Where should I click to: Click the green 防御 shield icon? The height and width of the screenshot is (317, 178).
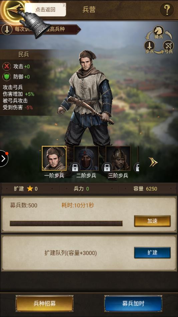pyautogui.click(x=6, y=77)
